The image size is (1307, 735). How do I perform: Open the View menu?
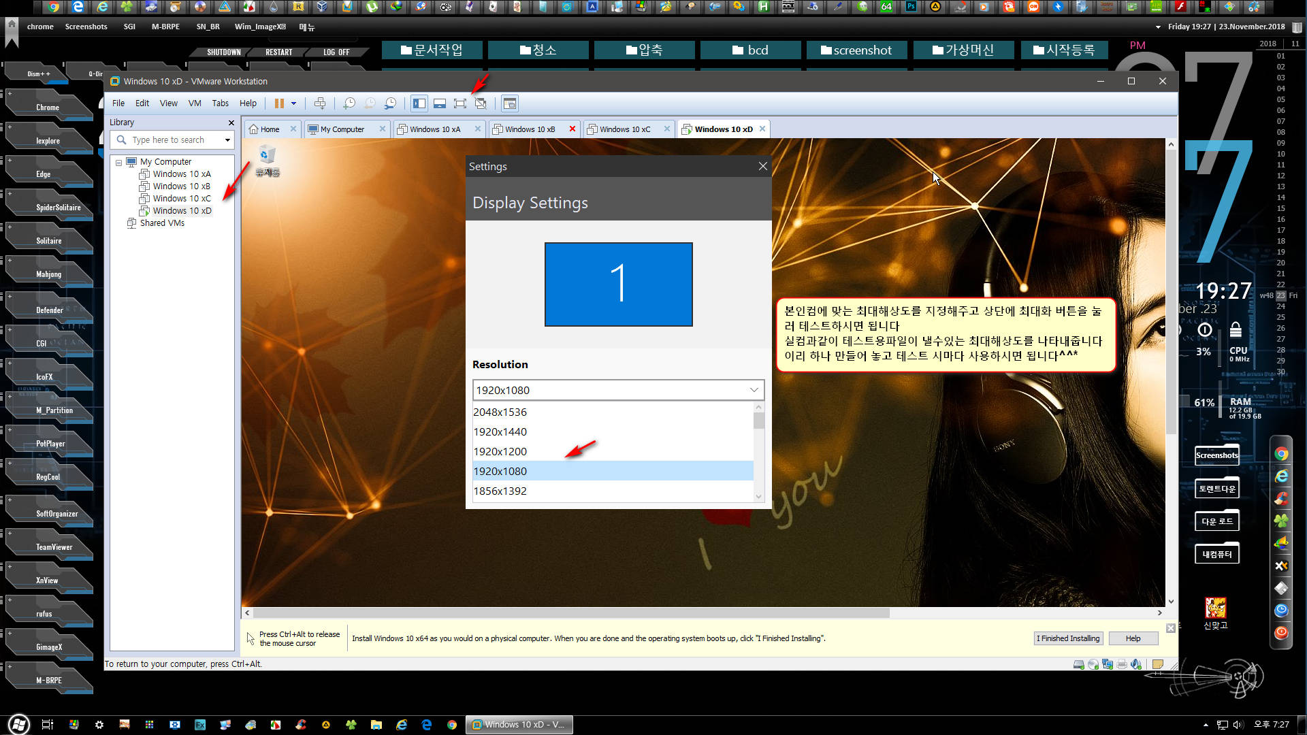(169, 103)
